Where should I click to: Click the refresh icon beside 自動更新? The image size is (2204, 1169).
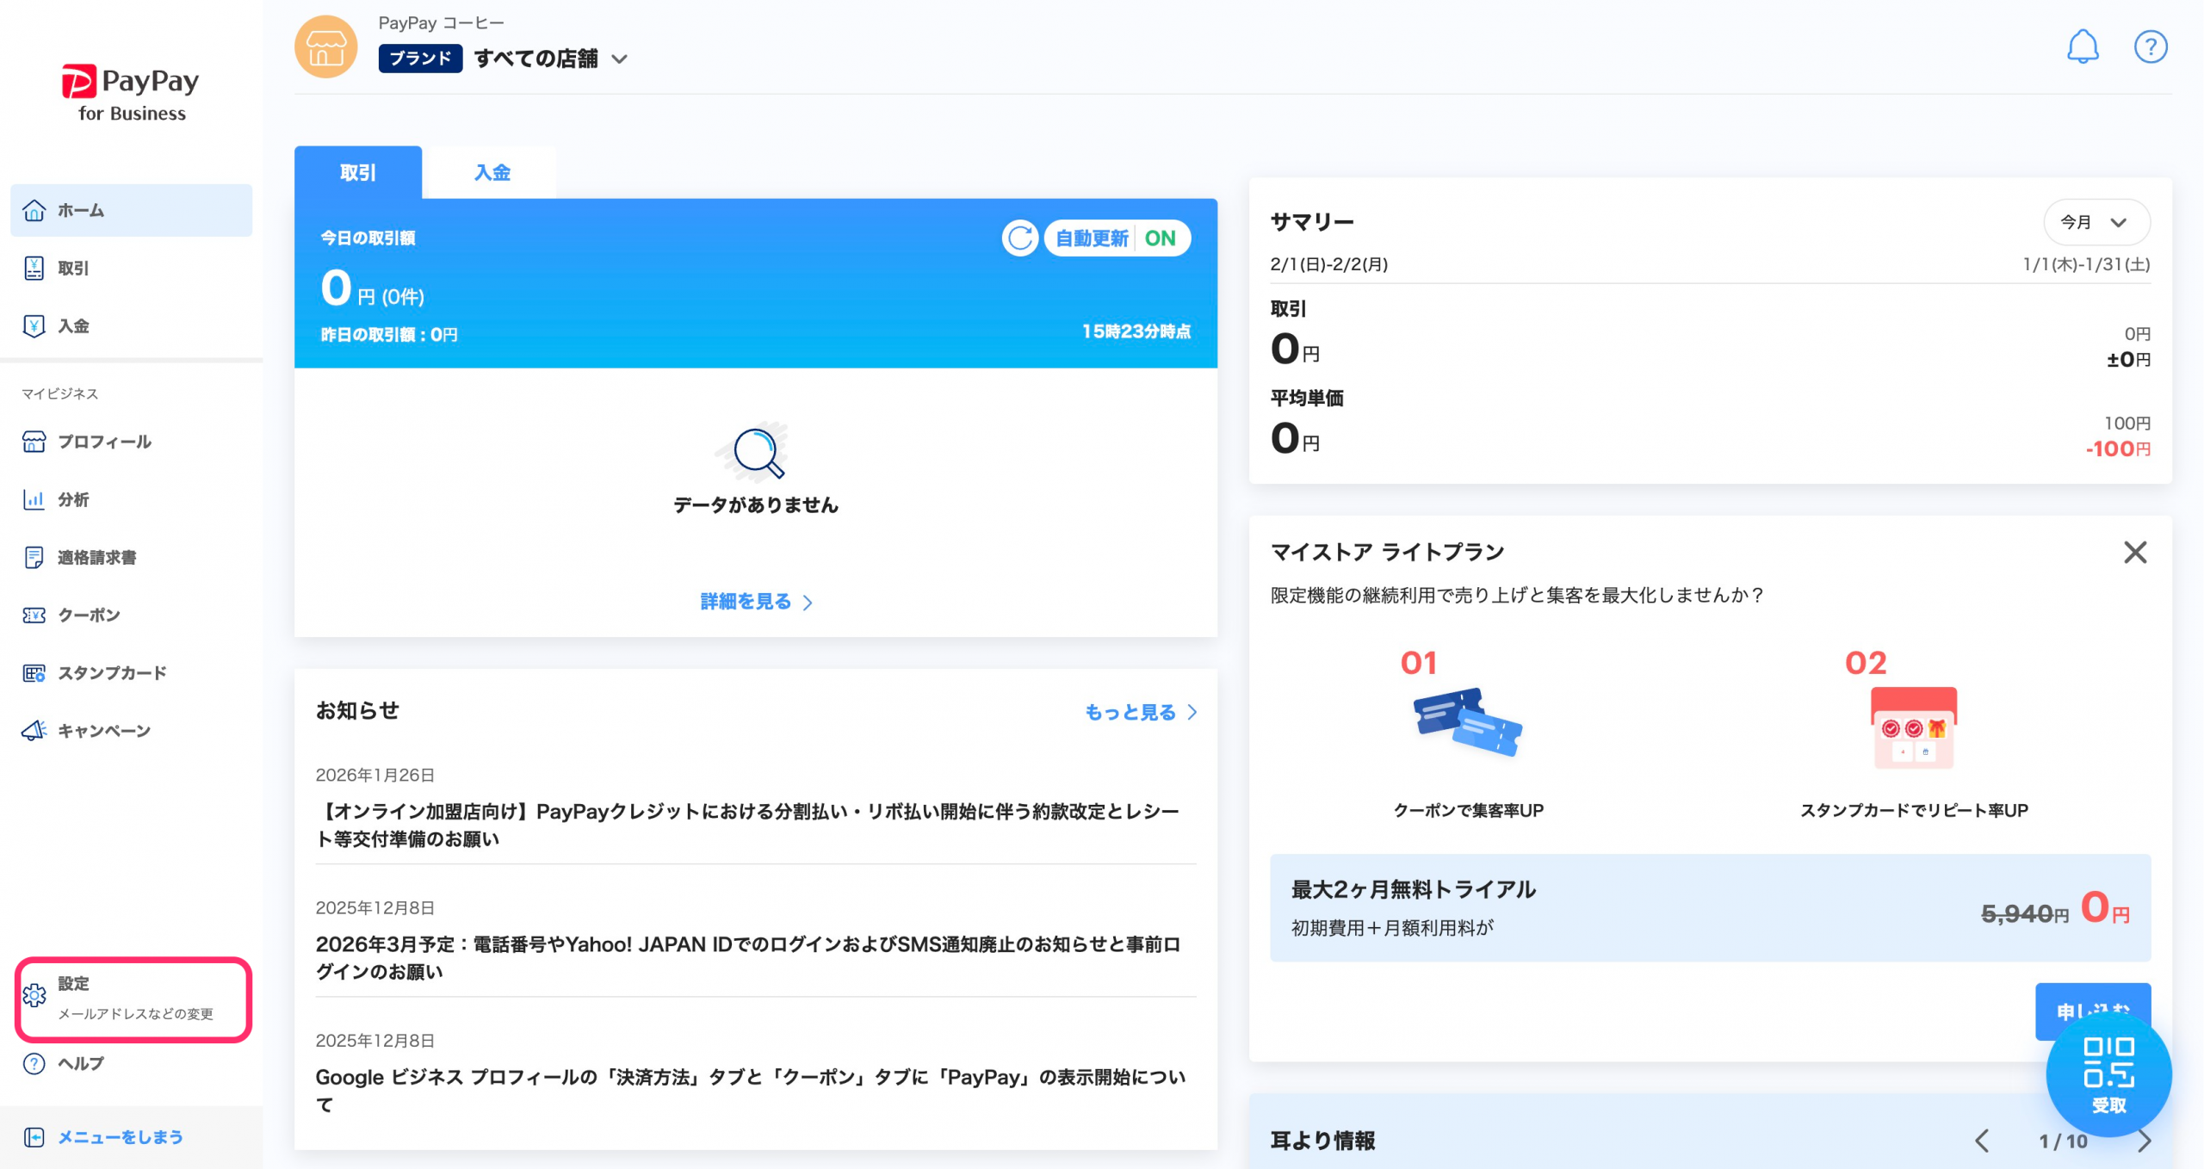click(x=1020, y=238)
